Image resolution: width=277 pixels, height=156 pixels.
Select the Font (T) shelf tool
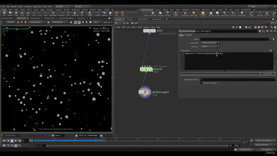(82, 13)
